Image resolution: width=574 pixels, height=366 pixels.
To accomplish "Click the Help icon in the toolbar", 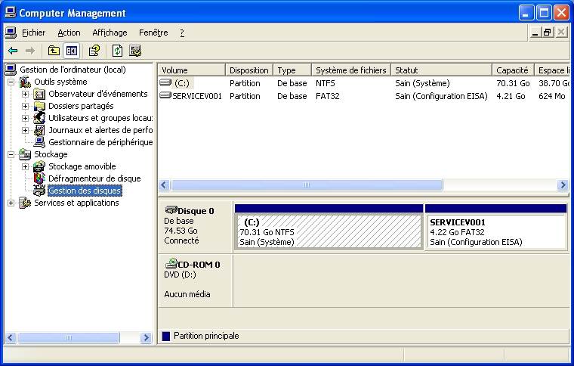I will tap(94, 51).
